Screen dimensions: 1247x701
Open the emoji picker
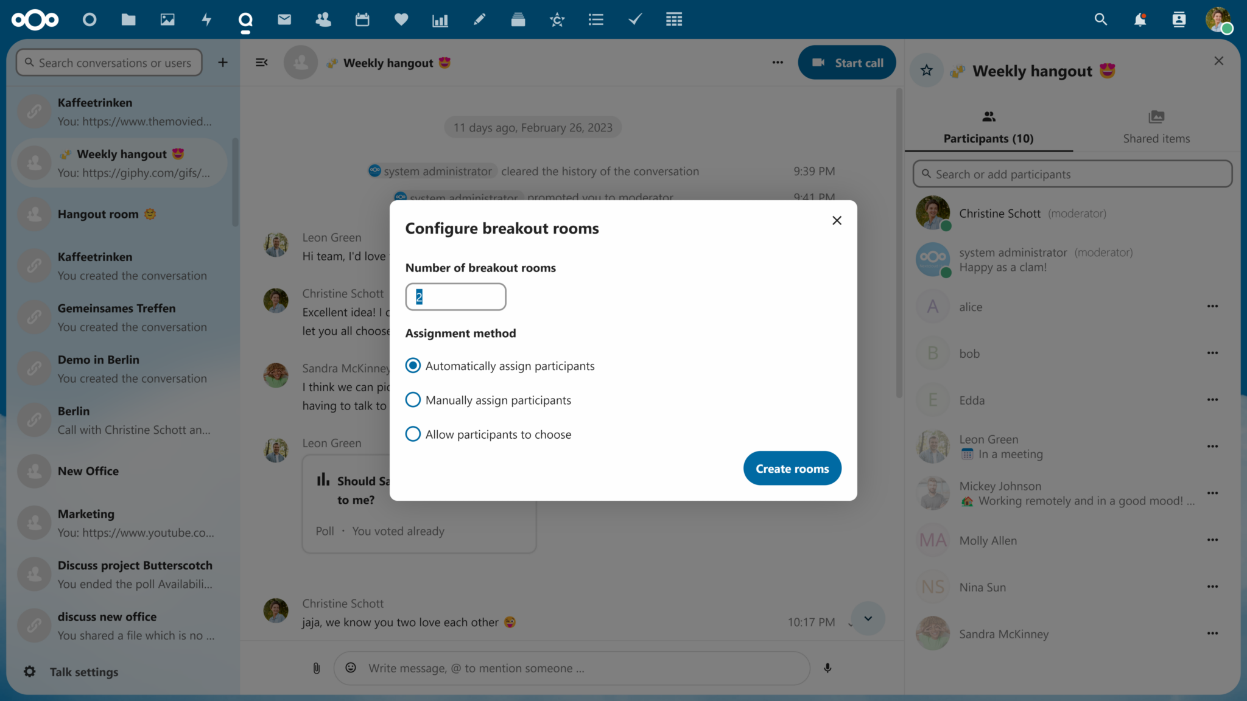pos(351,668)
